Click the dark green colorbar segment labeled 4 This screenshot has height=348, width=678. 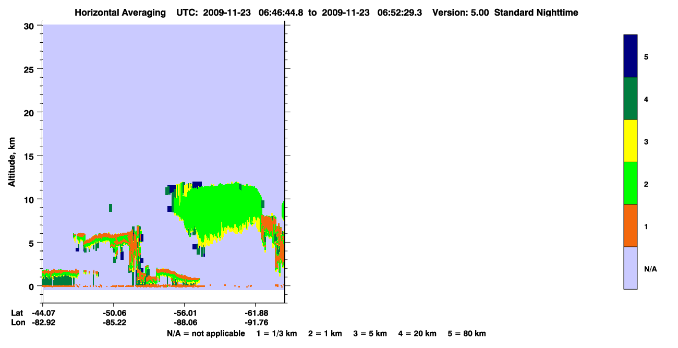click(x=631, y=99)
